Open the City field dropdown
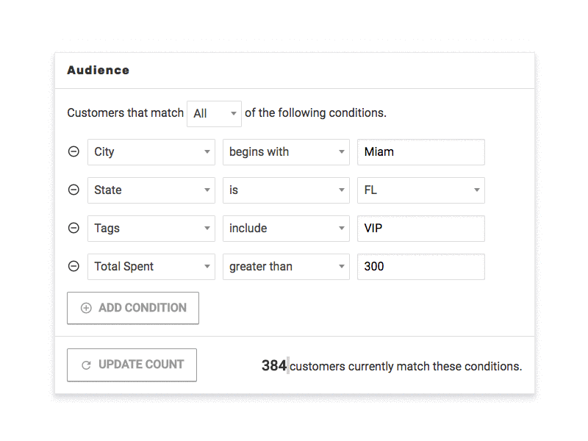Viewport: 588px width, 441px height. (151, 152)
